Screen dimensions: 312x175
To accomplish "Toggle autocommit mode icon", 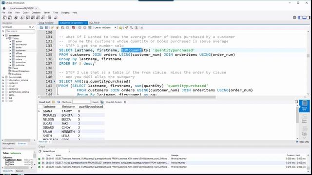I will (x=90, y=28).
